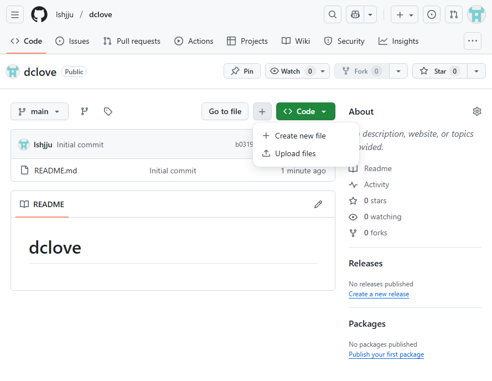492x381 pixels.
Task: Go to the GitHub homepage logo
Action: [39, 14]
